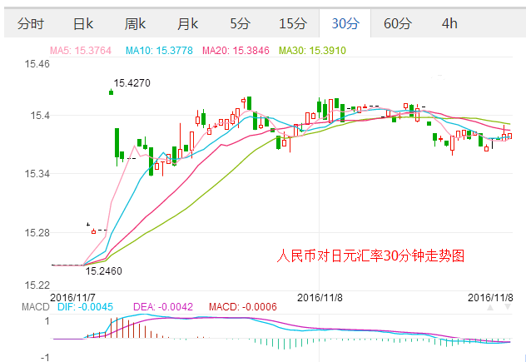Screen dimensions: 526x362
Task: Click the 15.4270 high price marker
Action: (131, 83)
